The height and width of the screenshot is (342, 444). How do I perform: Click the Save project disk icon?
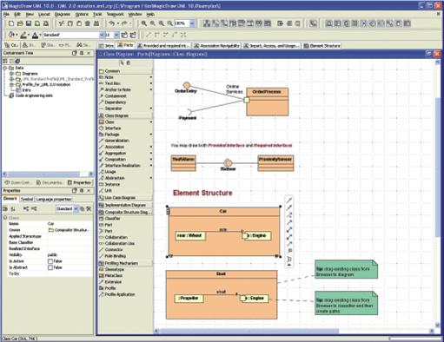click(29, 23)
